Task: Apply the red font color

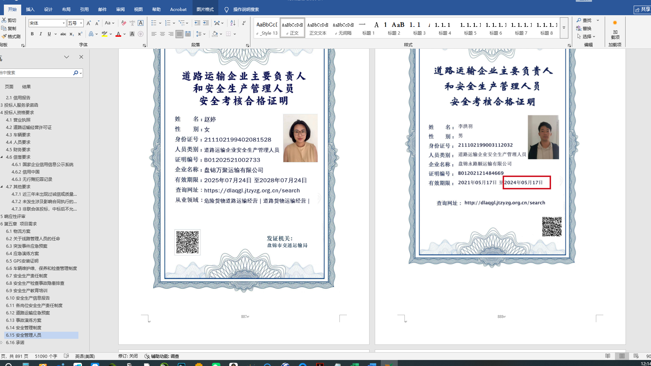Action: pos(118,34)
